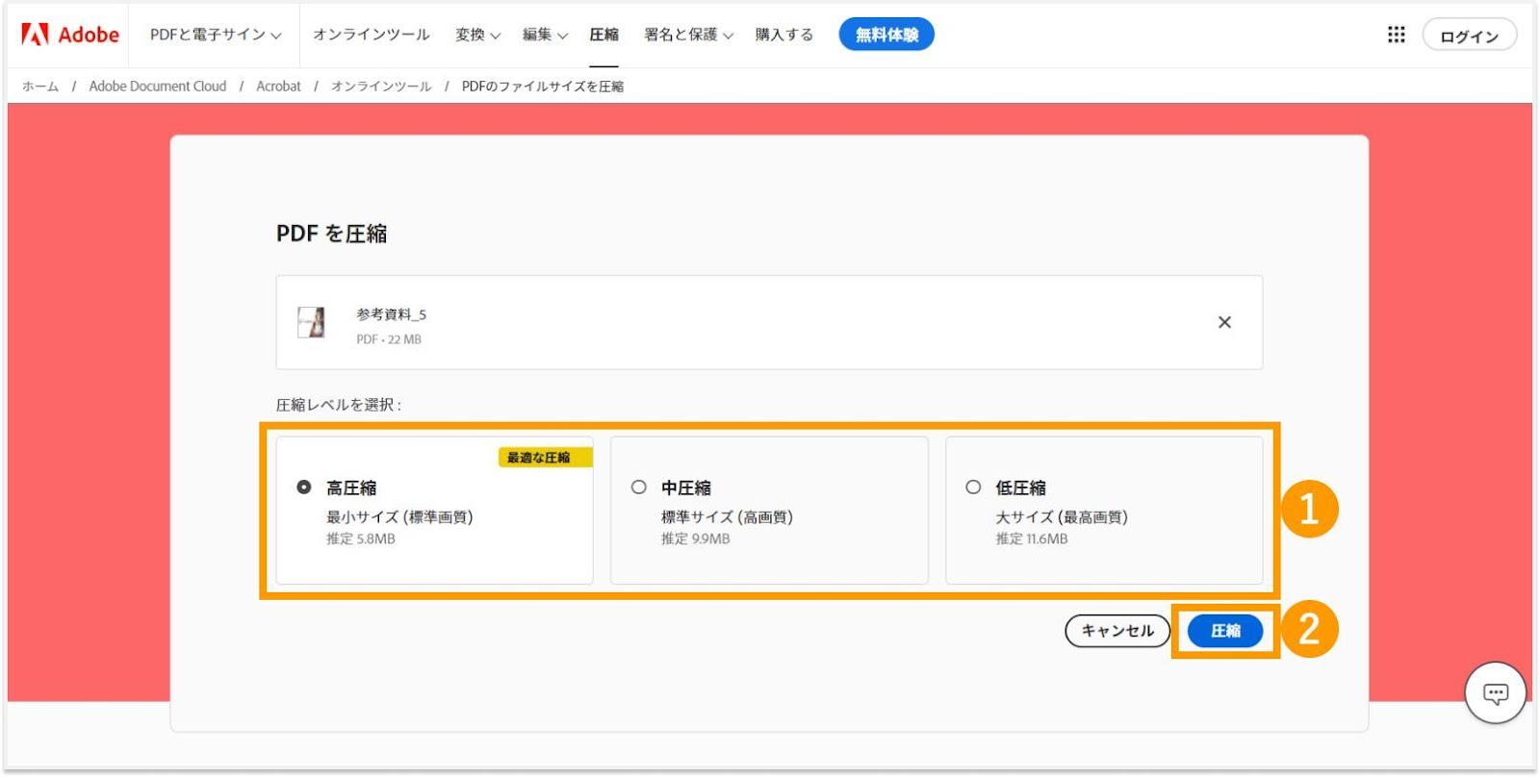The image size is (1540, 777).
Task: Click the blue 圧縮 button
Action: [1224, 631]
